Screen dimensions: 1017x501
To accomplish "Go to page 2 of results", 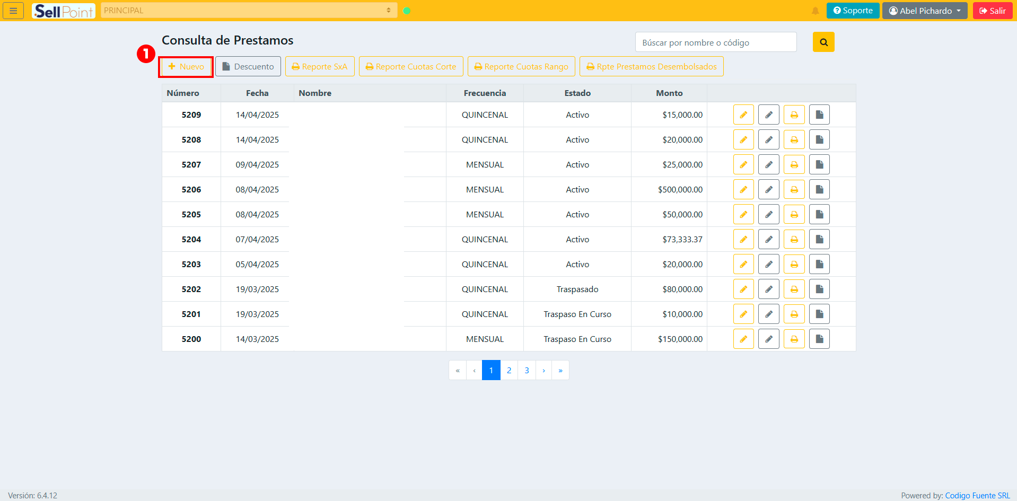I will pyautogui.click(x=509, y=371).
